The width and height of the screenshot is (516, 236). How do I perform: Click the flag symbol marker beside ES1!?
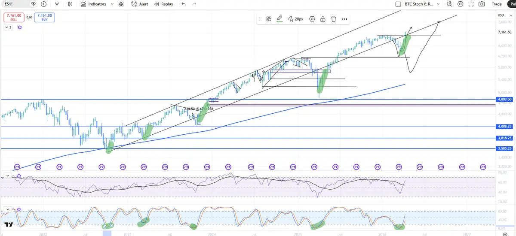34,4
